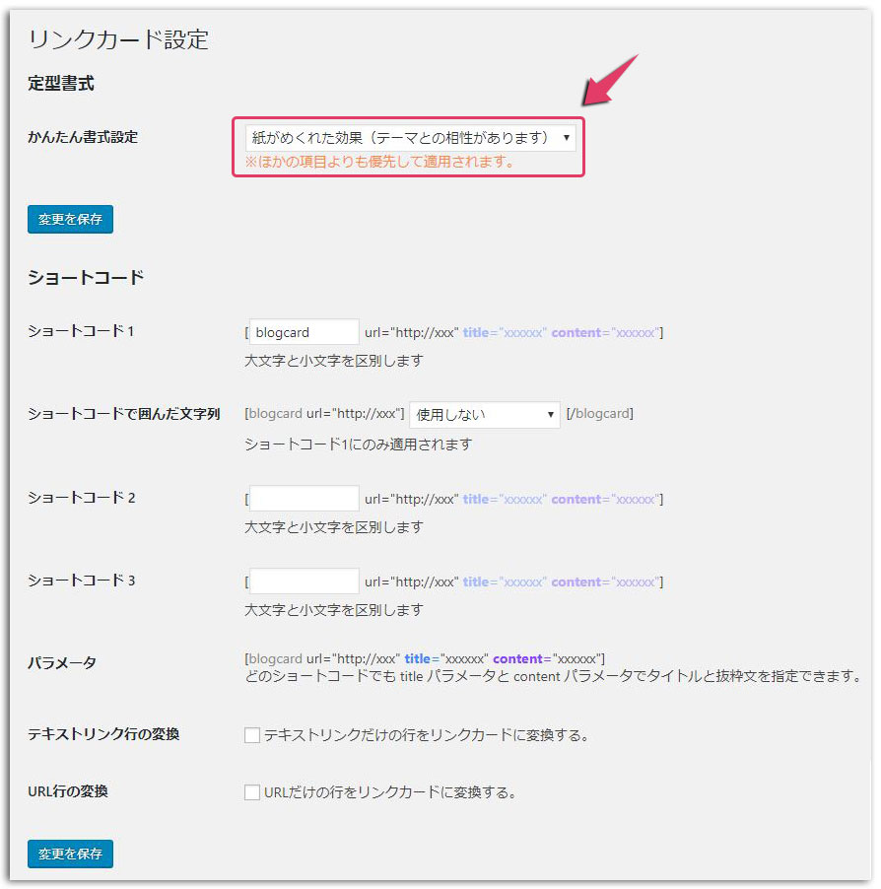Click the 'URLだけの行をリンクカードに変換する。' label text
The width and height of the screenshot is (881, 889).
click(390, 792)
